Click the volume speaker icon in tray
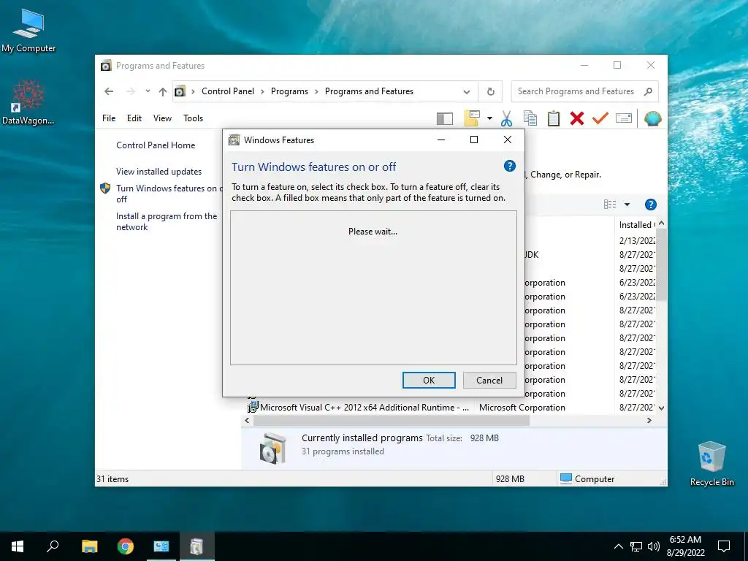Viewport: 748px width, 561px height. pos(654,546)
